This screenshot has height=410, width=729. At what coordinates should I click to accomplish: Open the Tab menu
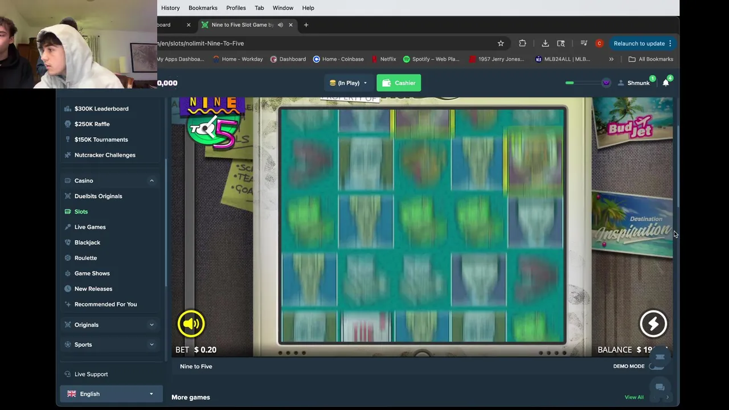[x=259, y=8]
